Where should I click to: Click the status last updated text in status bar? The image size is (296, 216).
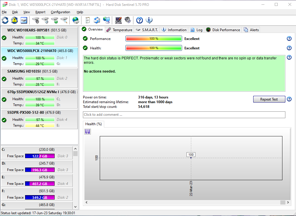tap(38, 213)
